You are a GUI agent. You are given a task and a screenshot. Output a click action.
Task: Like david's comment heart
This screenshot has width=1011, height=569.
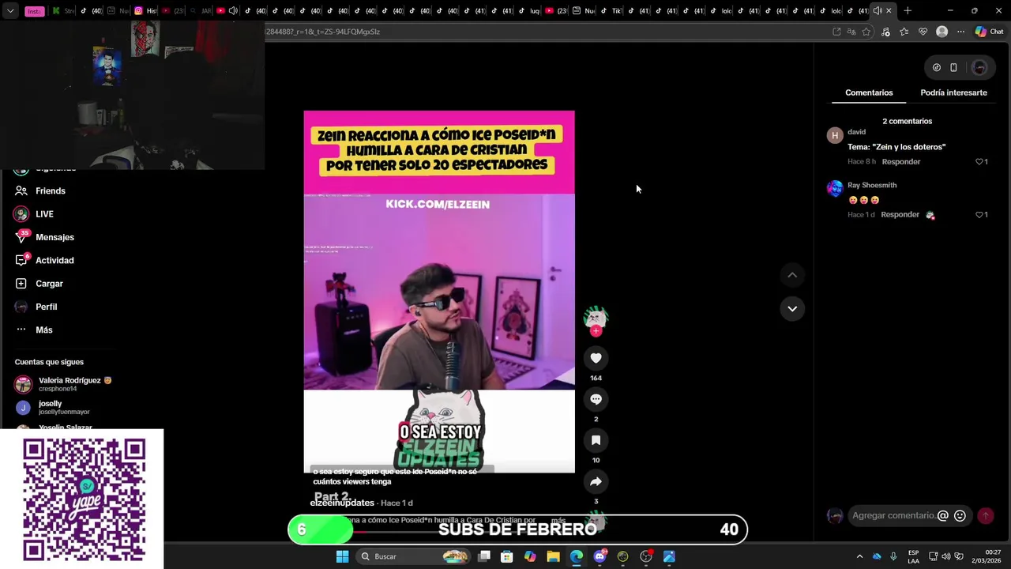tap(979, 161)
